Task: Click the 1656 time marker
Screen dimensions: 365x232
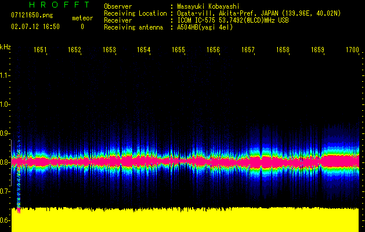Action: 213,50
